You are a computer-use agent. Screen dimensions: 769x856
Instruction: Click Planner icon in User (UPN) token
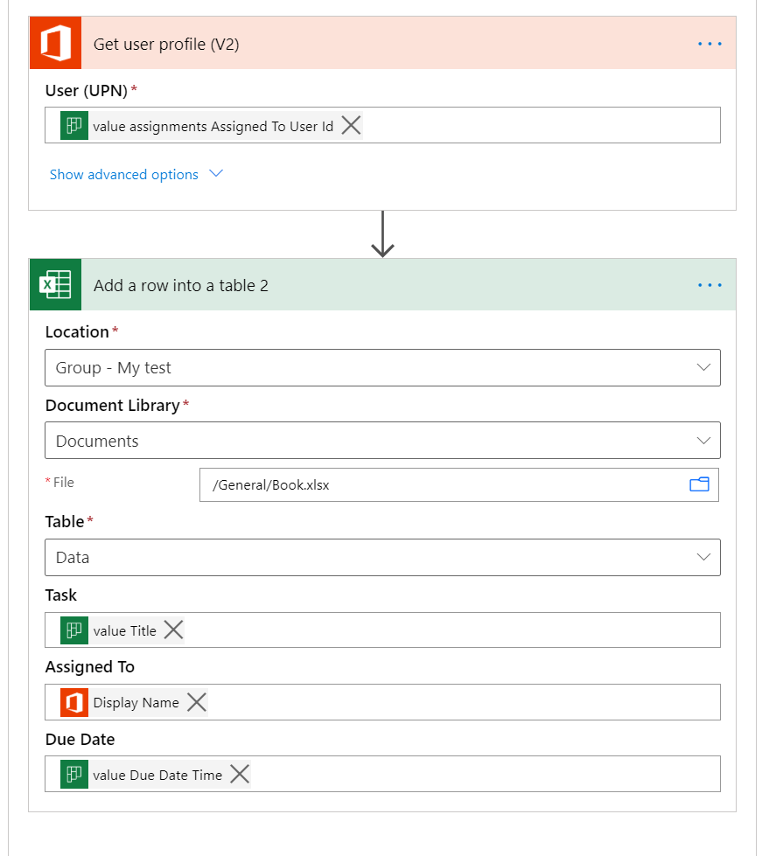tap(74, 126)
